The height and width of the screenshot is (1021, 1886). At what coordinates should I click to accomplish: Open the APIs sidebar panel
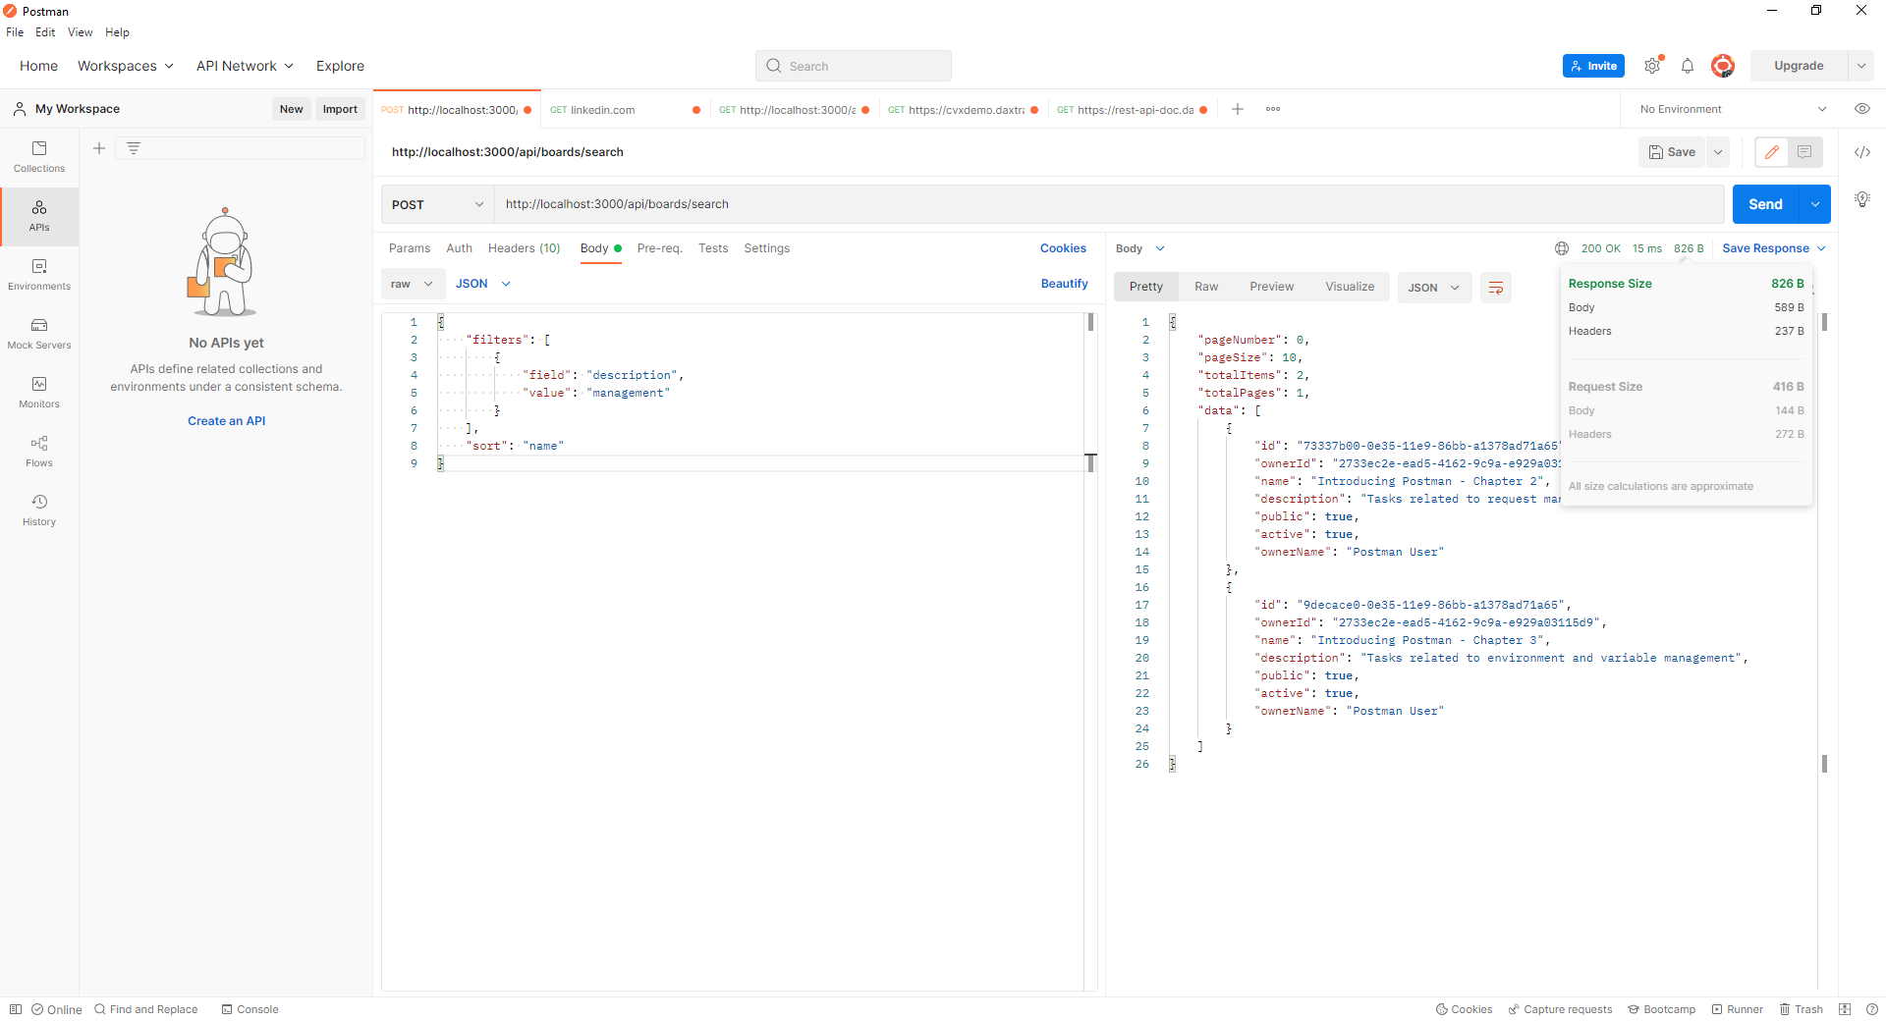tap(39, 216)
